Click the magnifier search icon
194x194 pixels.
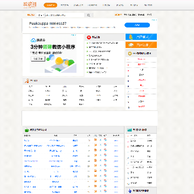point(88,16)
